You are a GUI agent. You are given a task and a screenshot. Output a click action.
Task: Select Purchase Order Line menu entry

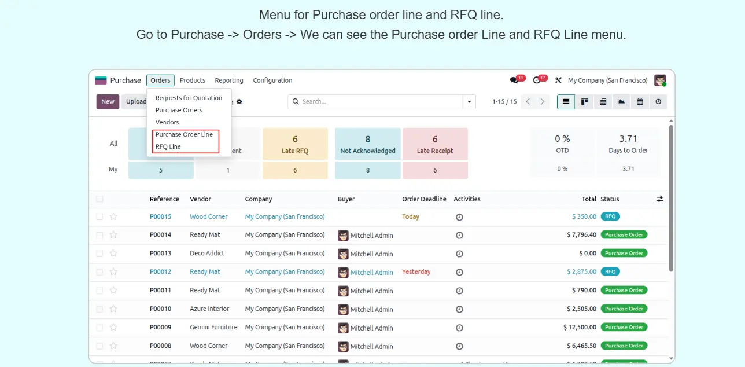(x=184, y=134)
